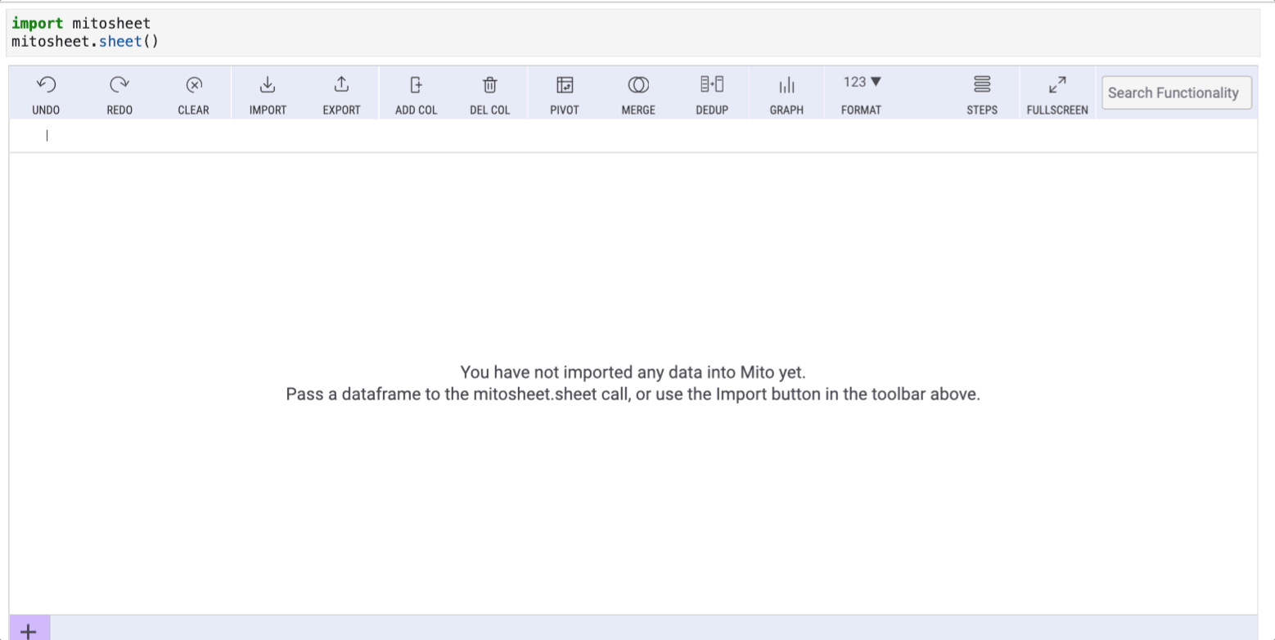Click the Redo toolbar icon
Screen dimensions: 1275x640
[119, 84]
